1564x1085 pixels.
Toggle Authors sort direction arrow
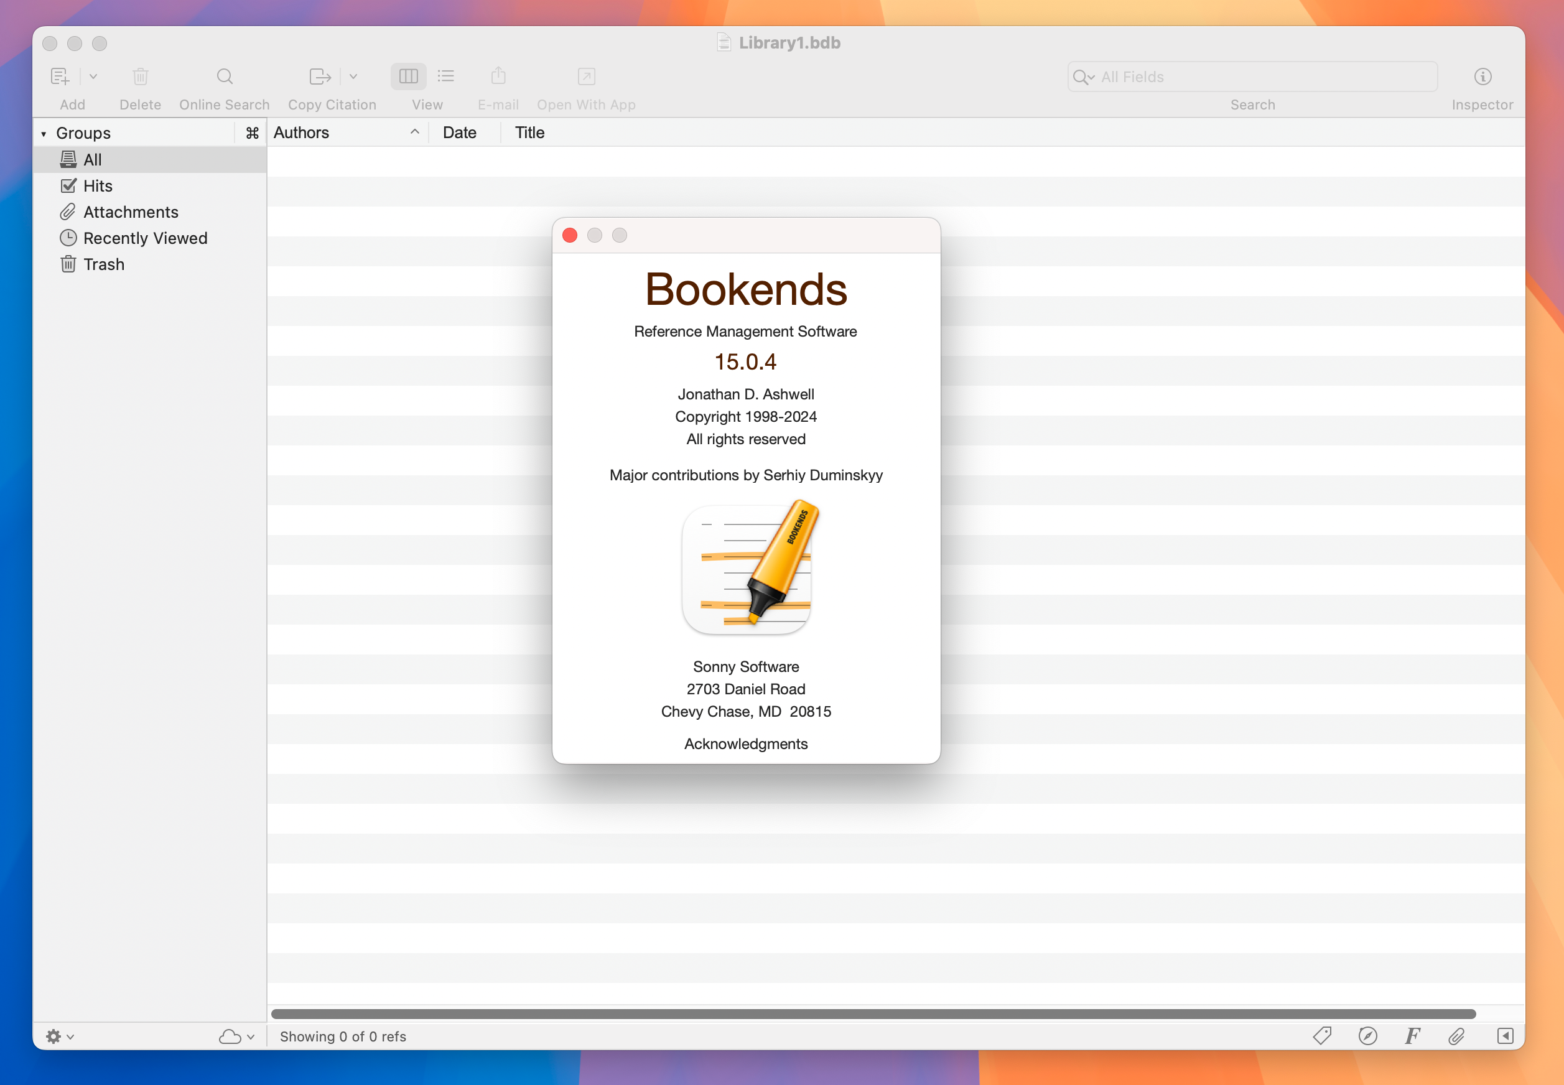414,132
